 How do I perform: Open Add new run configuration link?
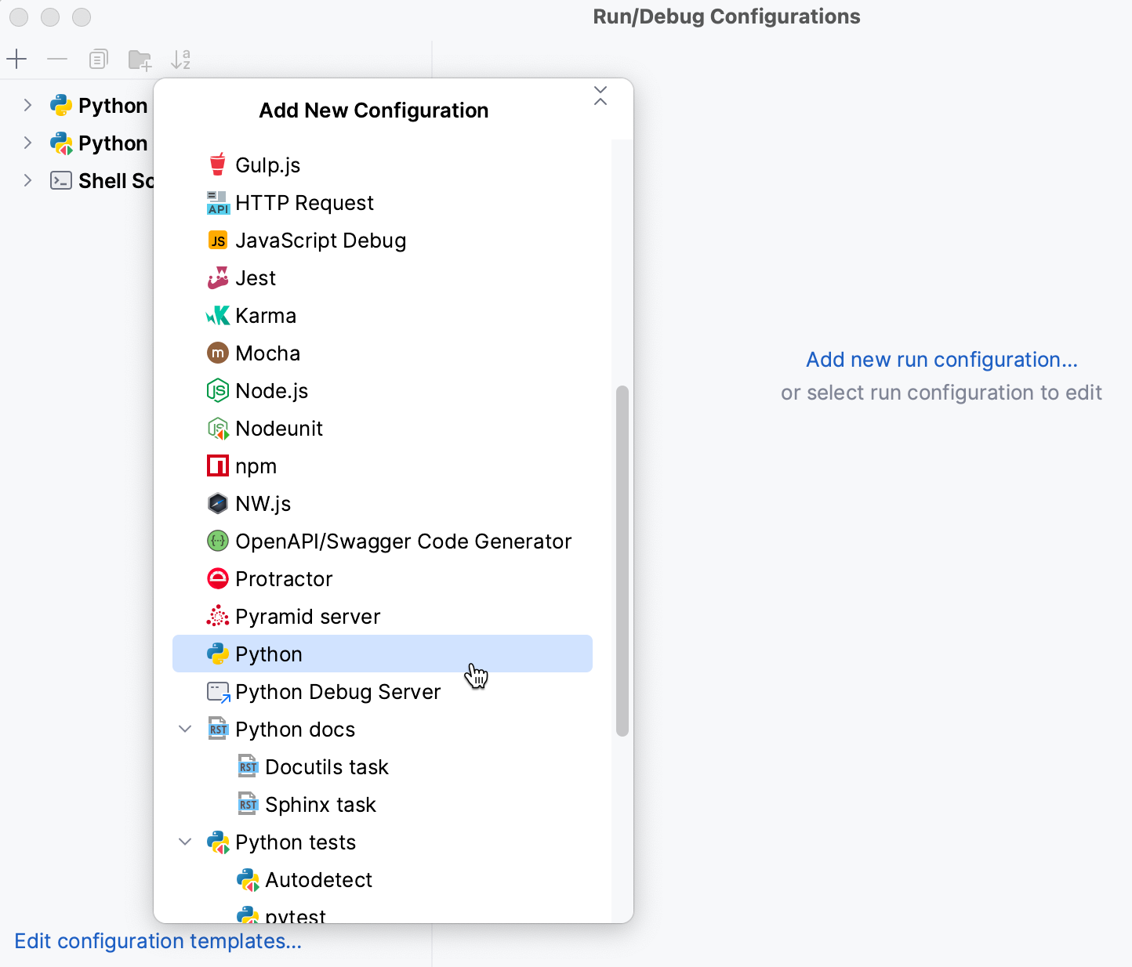point(941,359)
